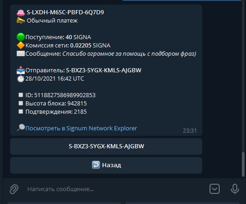Click the megaphone payment type icon
This screenshot has width=246, height=204.
21,21
